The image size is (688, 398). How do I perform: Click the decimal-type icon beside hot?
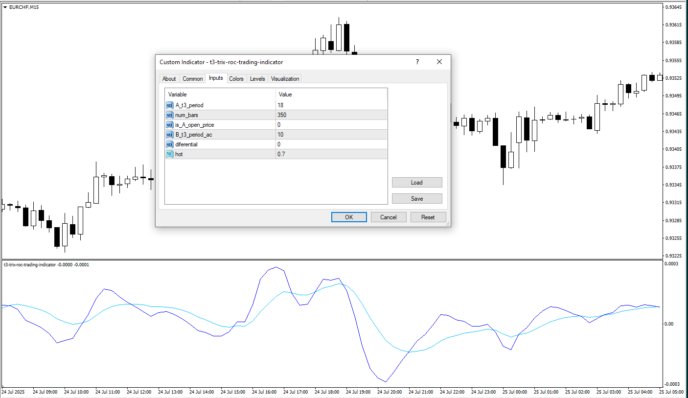tap(170, 154)
